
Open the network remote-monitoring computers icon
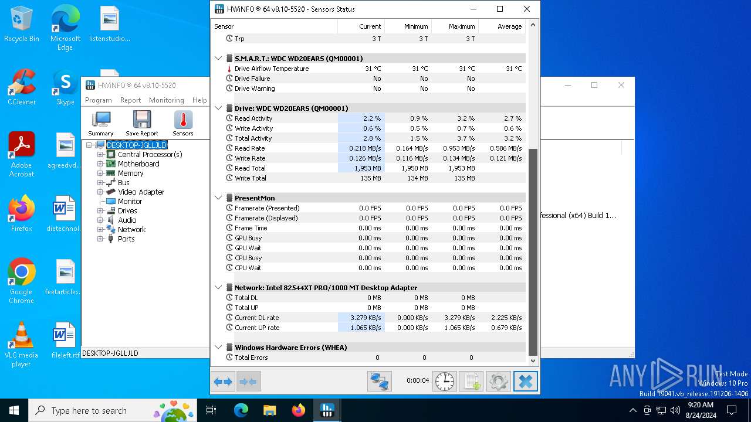(380, 382)
